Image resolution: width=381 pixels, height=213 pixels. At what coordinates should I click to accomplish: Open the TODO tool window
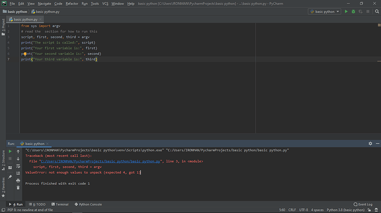(x=37, y=204)
